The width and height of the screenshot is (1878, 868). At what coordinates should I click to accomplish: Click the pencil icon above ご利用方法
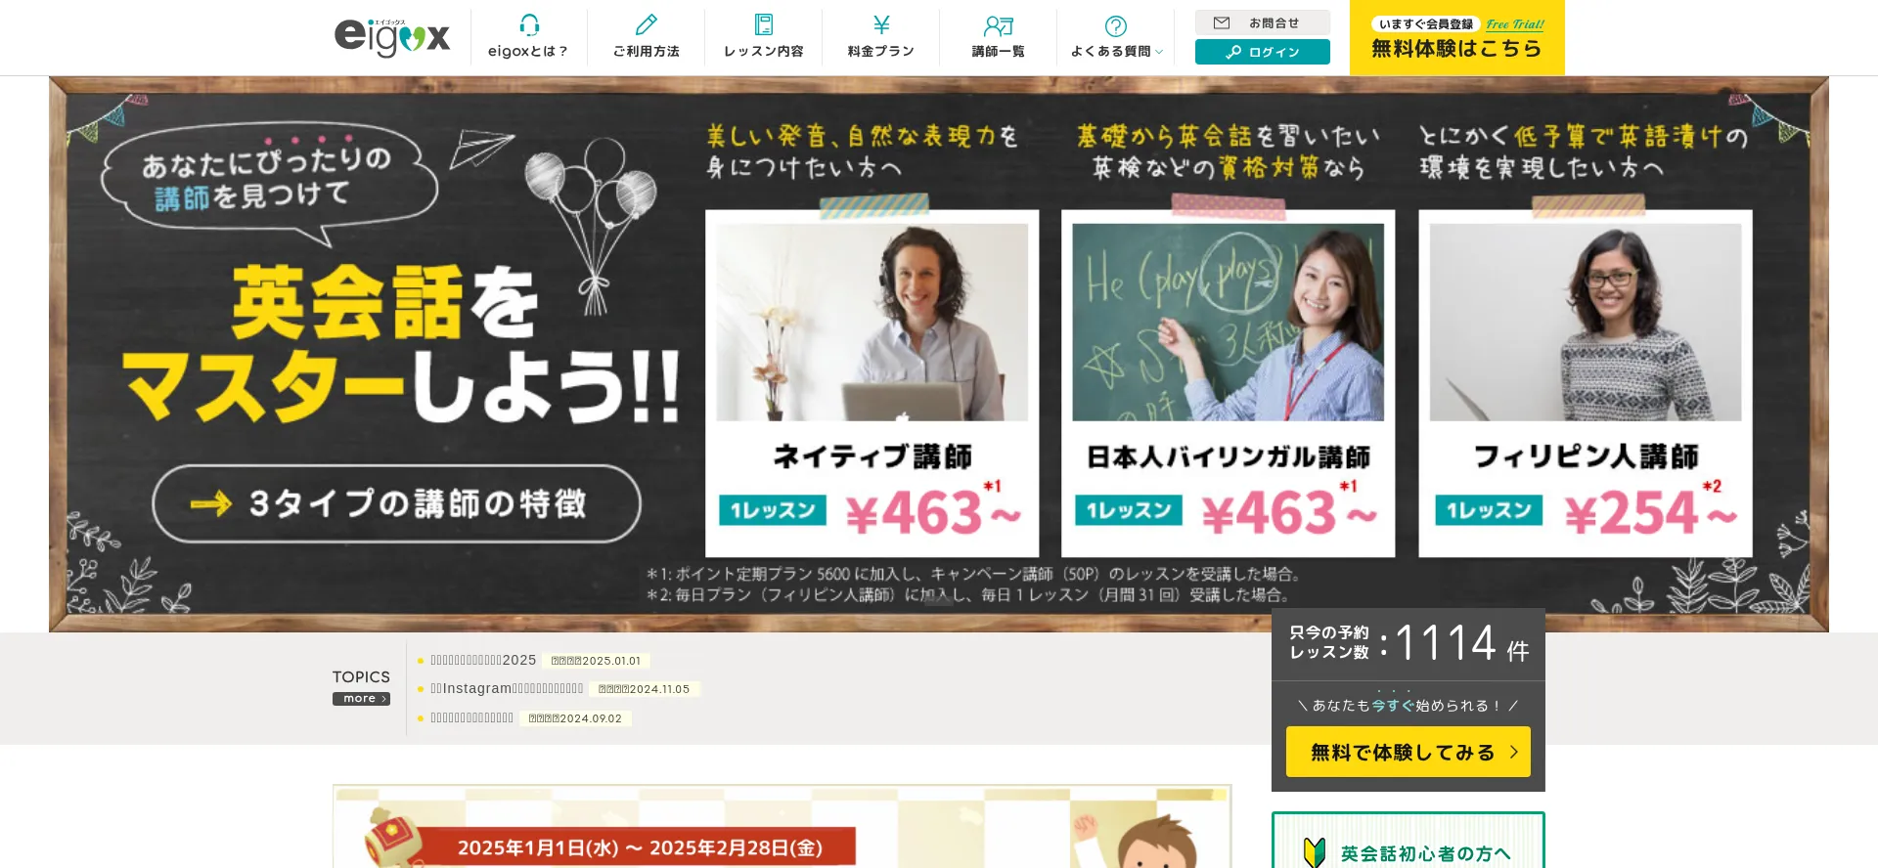point(647,24)
